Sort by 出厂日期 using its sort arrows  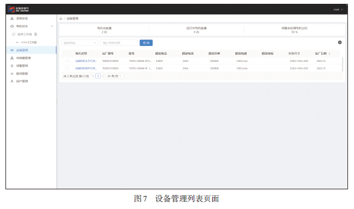[x=329, y=54]
